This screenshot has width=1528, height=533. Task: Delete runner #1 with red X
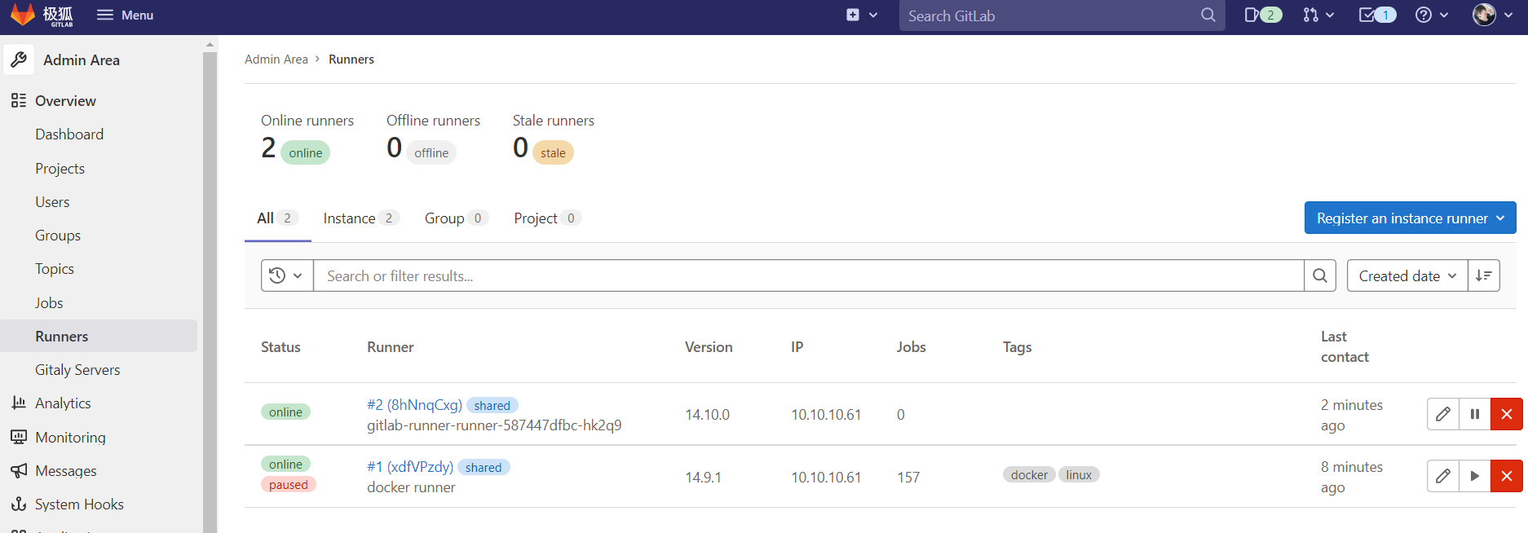coord(1507,476)
